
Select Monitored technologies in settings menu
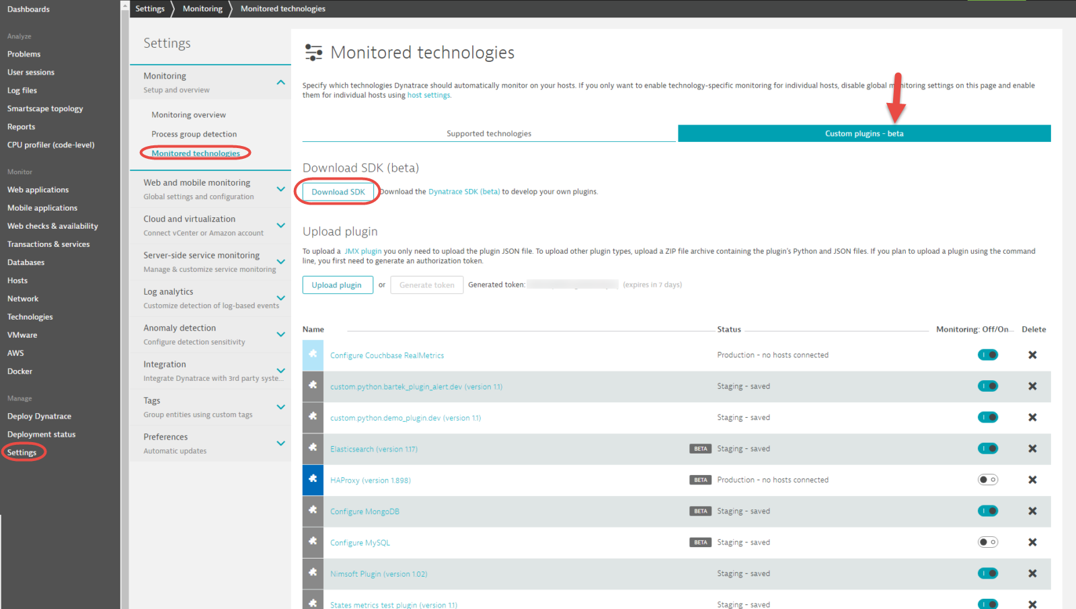coord(195,153)
